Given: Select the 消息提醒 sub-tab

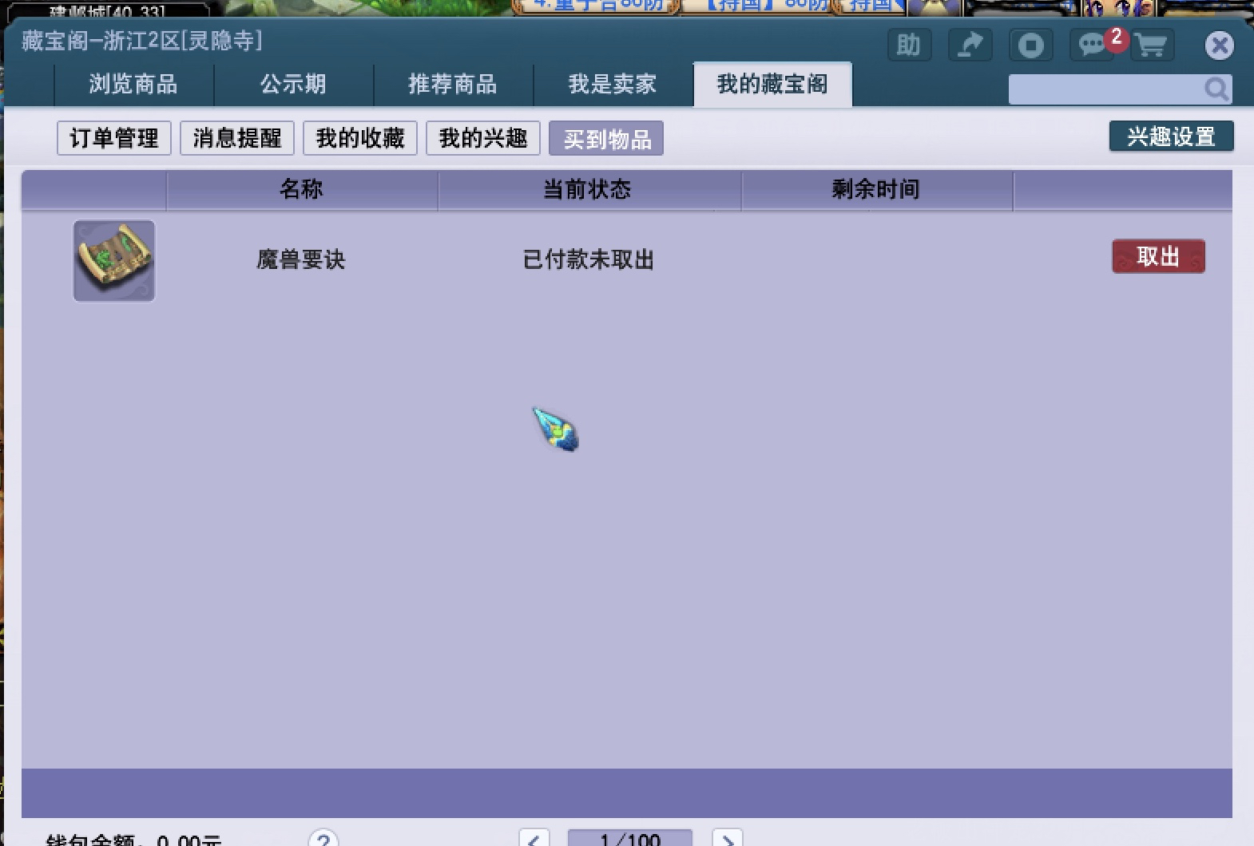Looking at the screenshot, I should 237,139.
